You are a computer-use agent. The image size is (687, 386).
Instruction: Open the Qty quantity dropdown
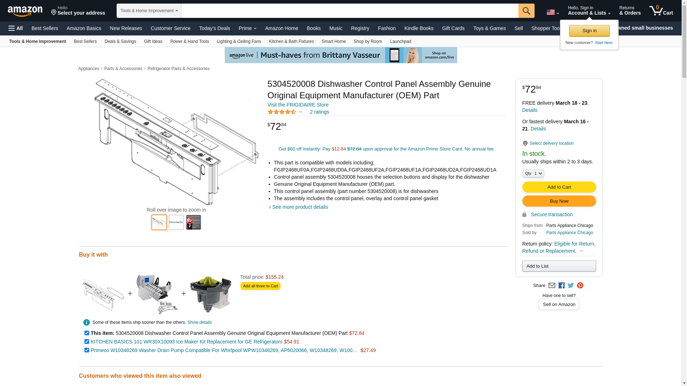533,173
